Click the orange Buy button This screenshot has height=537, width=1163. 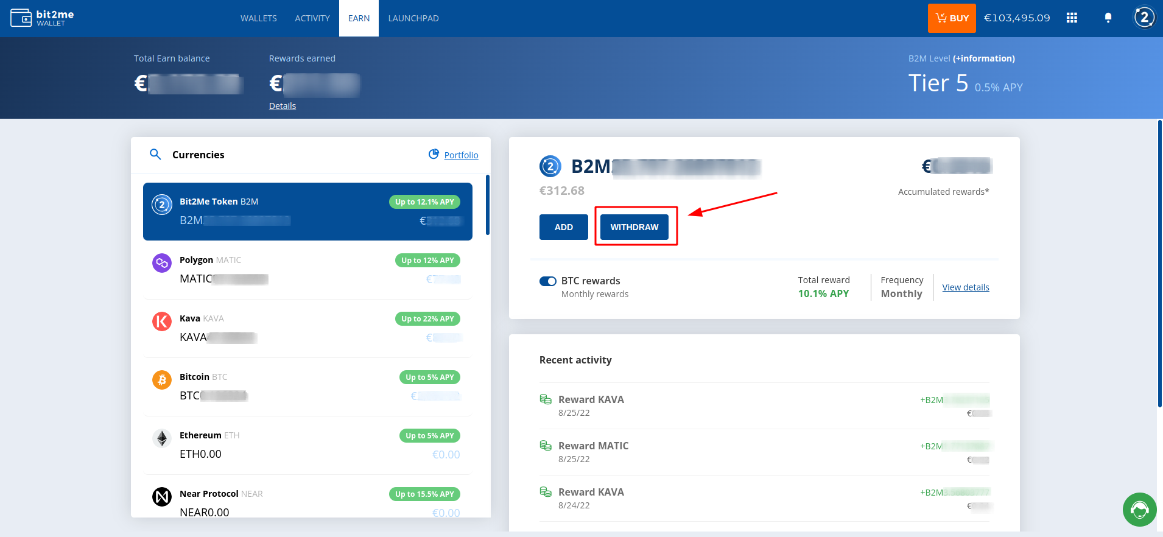coord(952,18)
